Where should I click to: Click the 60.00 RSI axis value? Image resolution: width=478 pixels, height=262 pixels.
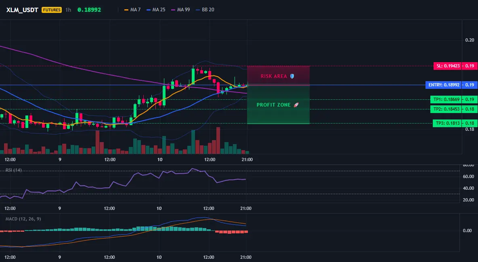[x=469, y=176]
